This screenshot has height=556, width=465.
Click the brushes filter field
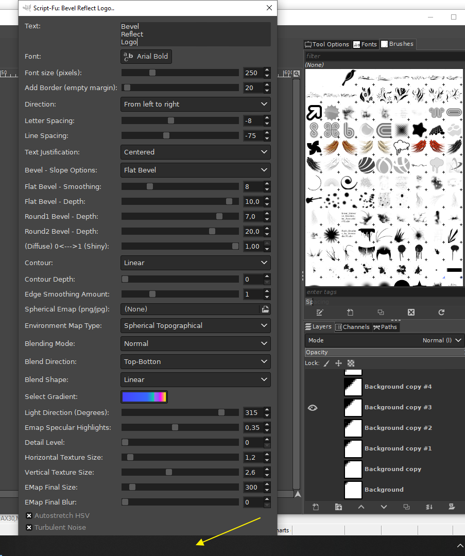pos(385,56)
